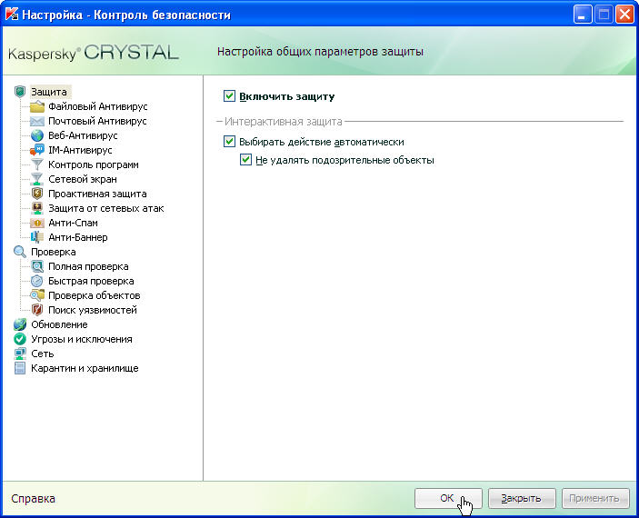Select Сетевой экран item
The height and width of the screenshot is (518, 639).
83,179
